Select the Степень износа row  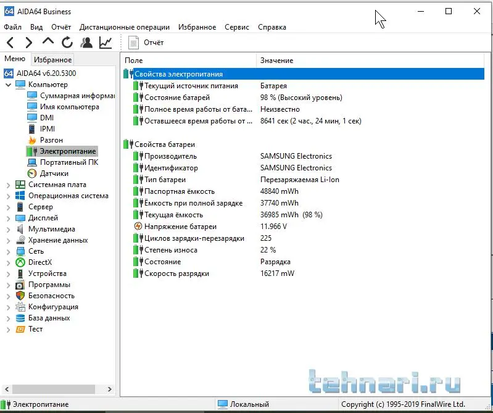click(304, 250)
